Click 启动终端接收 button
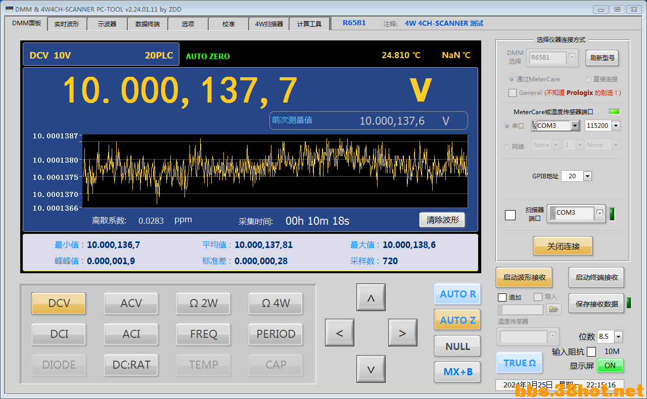 coord(596,277)
